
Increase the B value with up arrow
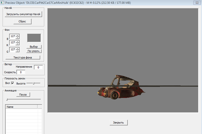point(18,35)
